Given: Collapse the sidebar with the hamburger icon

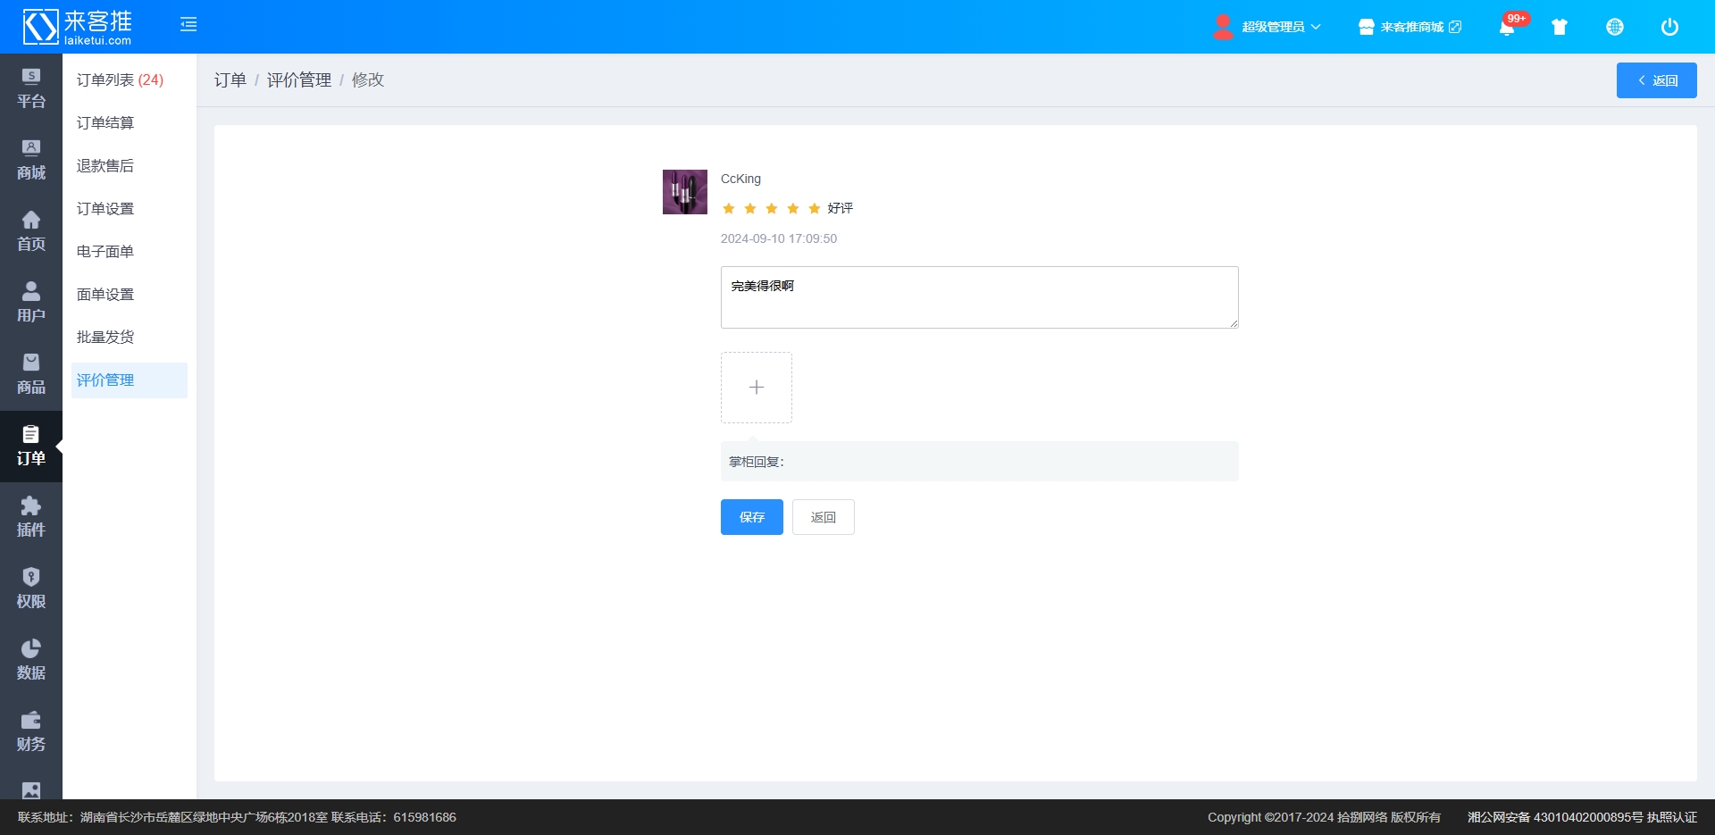Looking at the screenshot, I should click(188, 25).
